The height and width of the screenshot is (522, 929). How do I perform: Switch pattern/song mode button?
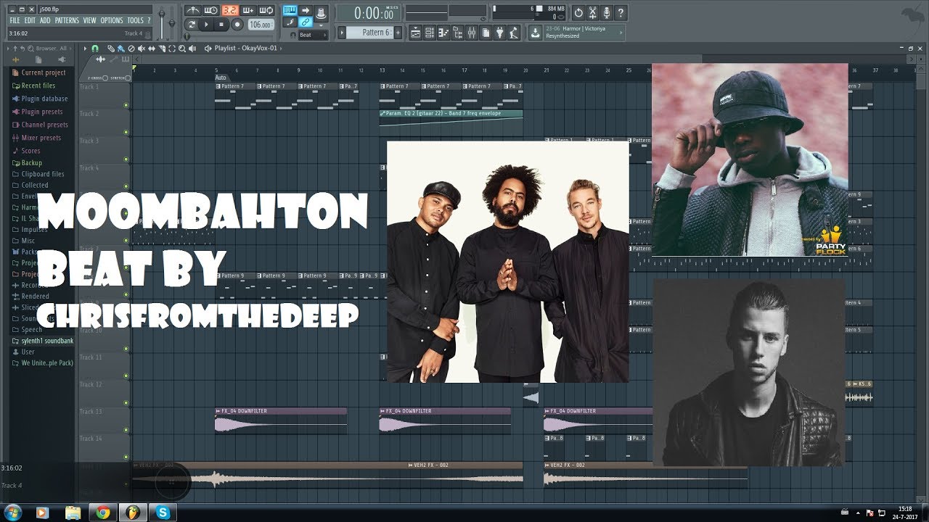pos(192,25)
